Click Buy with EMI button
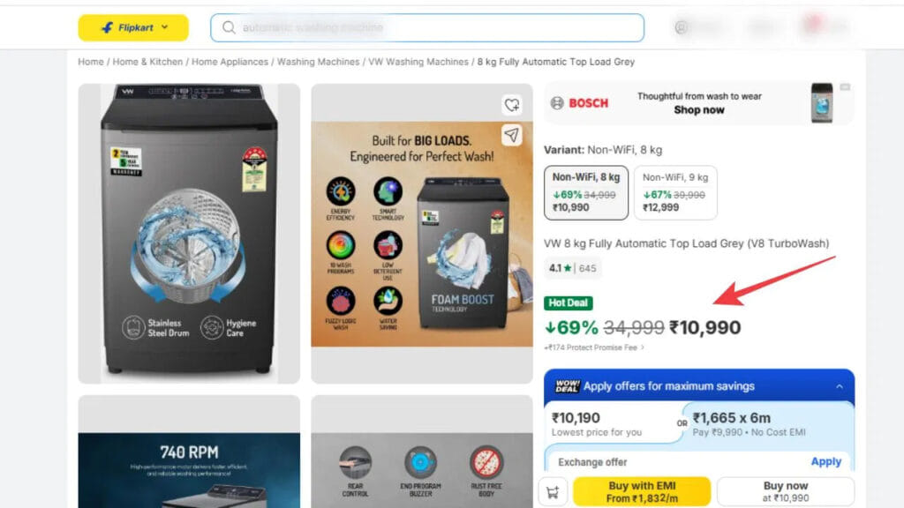 (642, 492)
